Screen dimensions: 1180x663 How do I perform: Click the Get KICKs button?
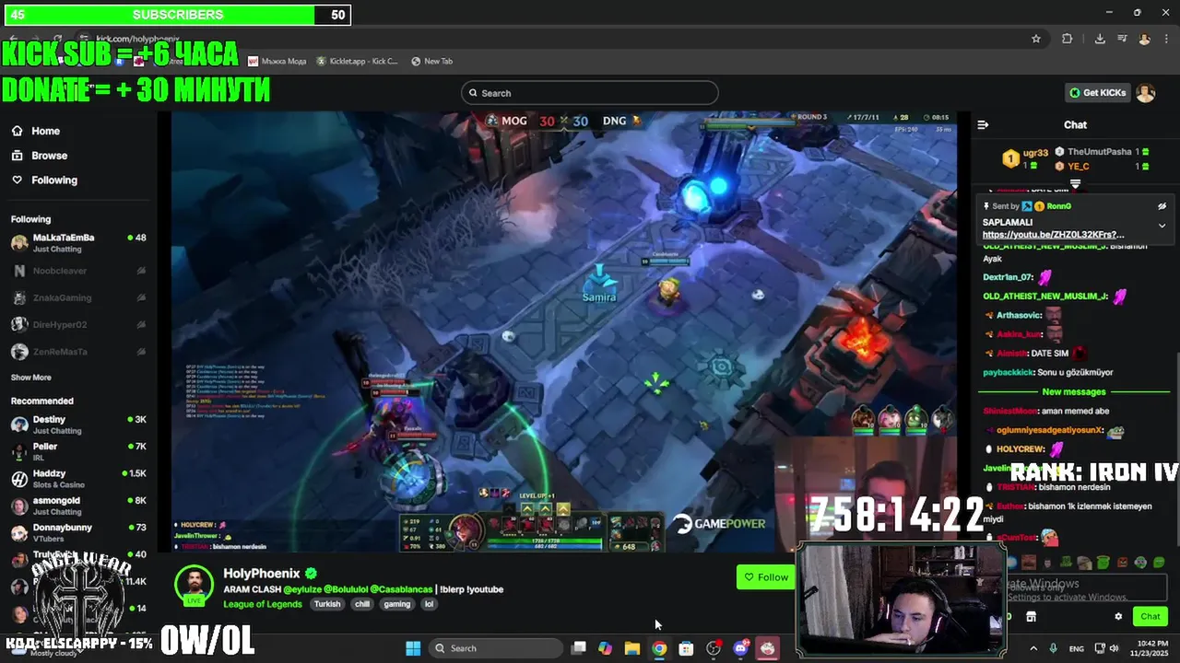pos(1097,93)
